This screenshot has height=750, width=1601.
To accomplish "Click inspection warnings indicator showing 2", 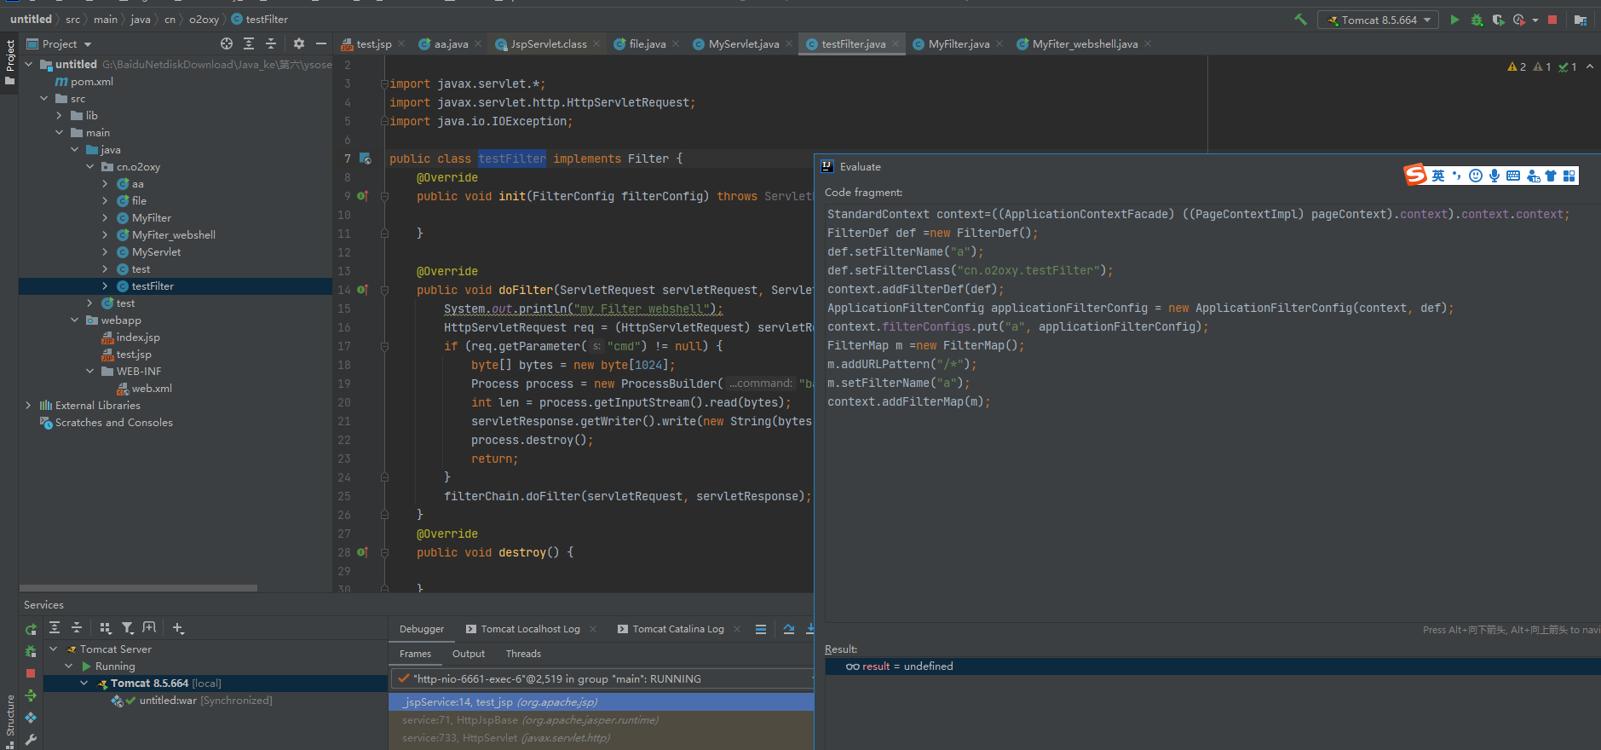I will (x=1517, y=66).
